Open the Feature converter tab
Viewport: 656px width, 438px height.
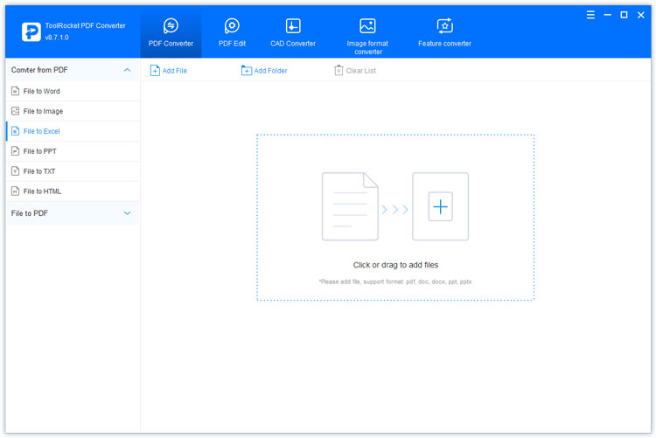coord(444,32)
